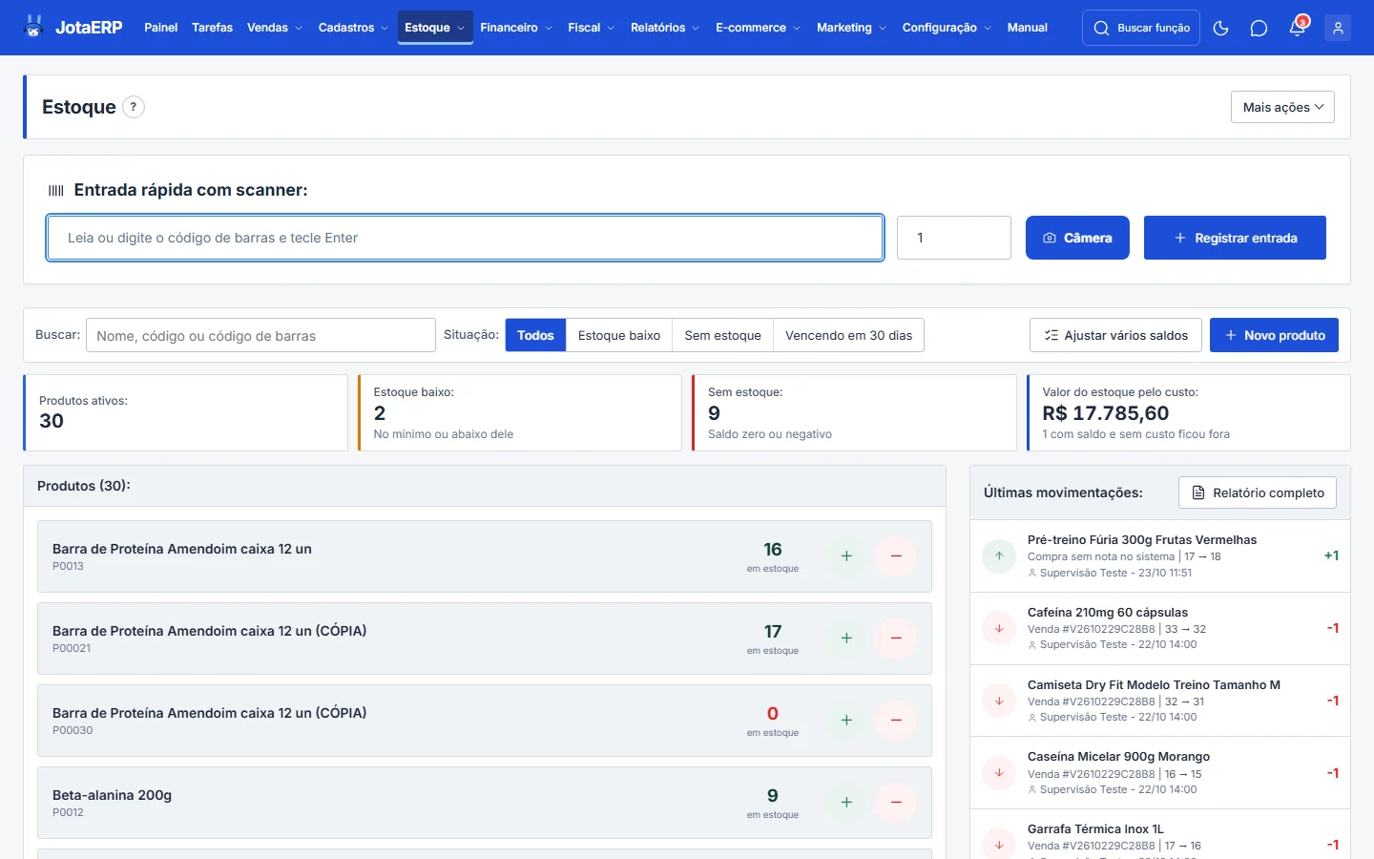1374x859 pixels.
Task: Add stock to product P00021
Action: point(846,639)
